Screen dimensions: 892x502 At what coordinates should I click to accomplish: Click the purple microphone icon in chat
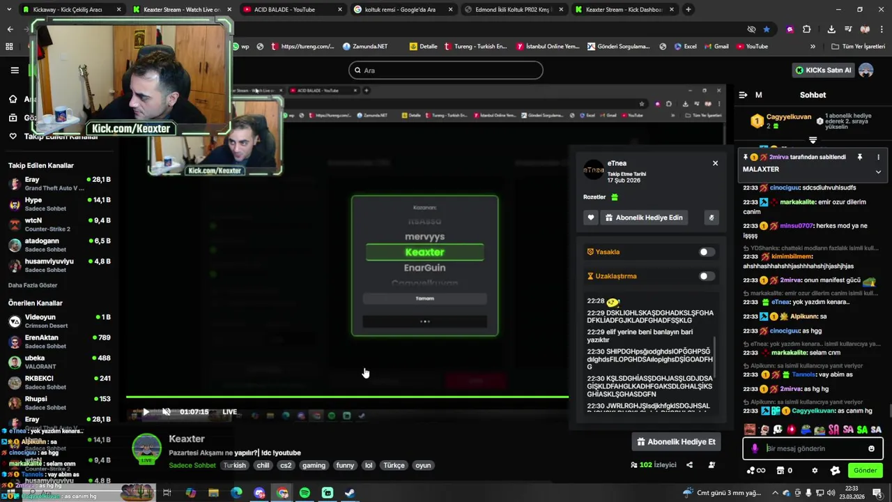tap(755, 448)
